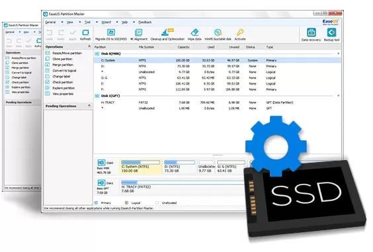Image resolution: width=373 pixels, height=252 pixels.
Task: Open Explore partition in front window
Action: [x=60, y=88]
